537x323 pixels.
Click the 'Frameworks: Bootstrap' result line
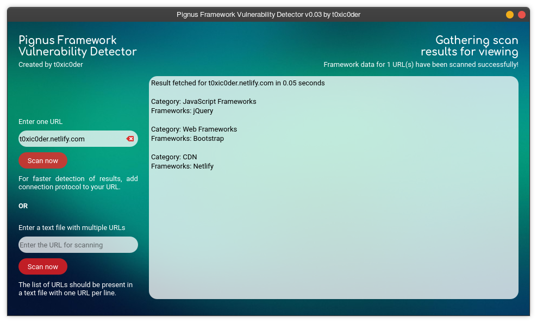188,138
